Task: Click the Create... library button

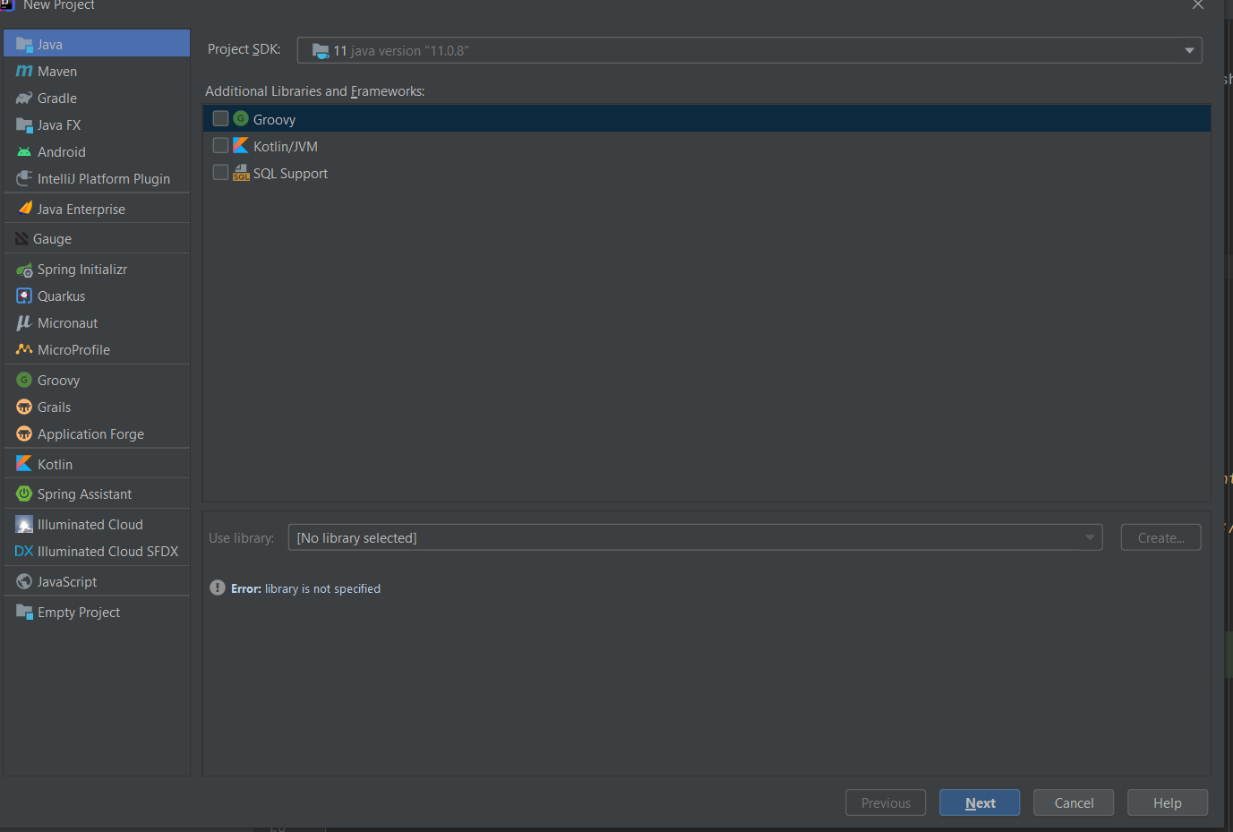Action: click(1160, 537)
